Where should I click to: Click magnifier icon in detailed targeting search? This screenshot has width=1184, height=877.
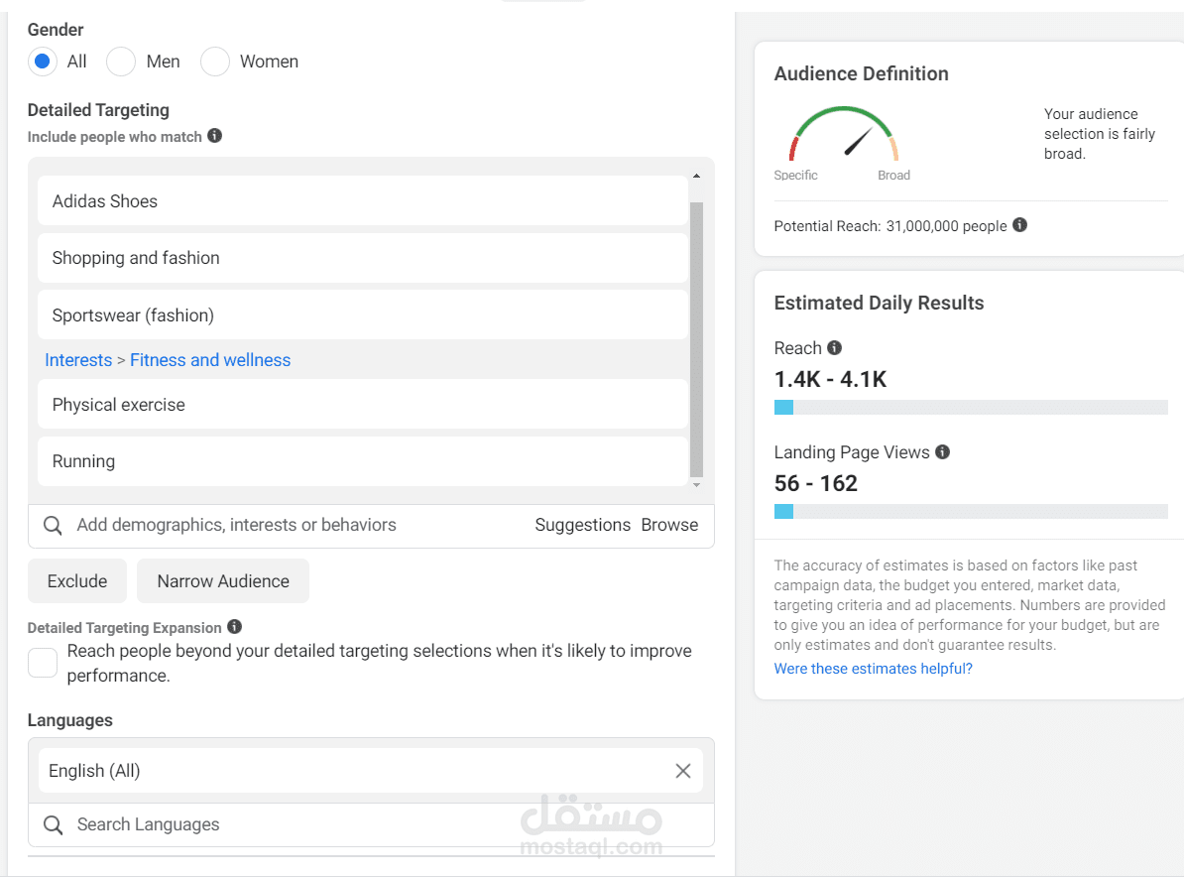[x=54, y=525]
